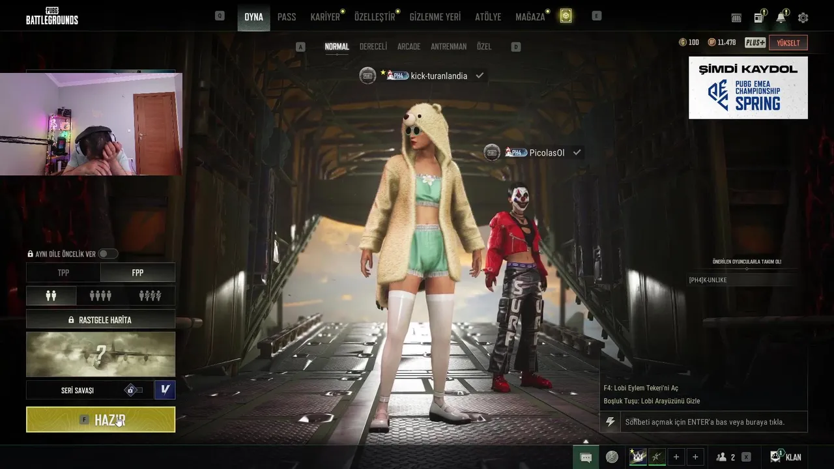Screen dimensions: 834x469
Task: Switch to ÖZEL match mode
Action: (484, 47)
